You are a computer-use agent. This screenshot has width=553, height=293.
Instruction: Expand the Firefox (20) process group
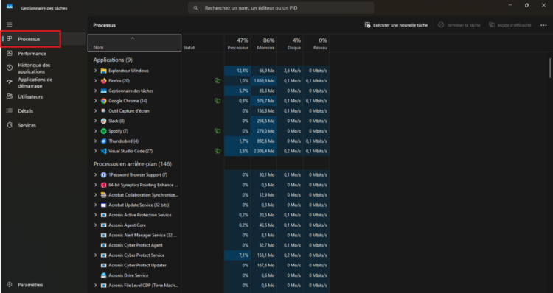[95, 81]
